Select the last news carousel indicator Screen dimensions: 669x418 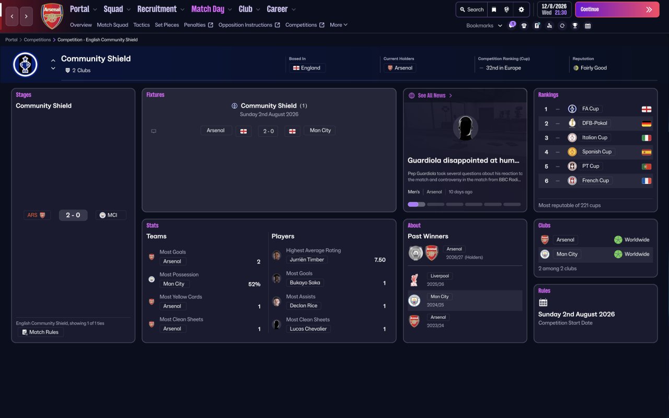512,204
